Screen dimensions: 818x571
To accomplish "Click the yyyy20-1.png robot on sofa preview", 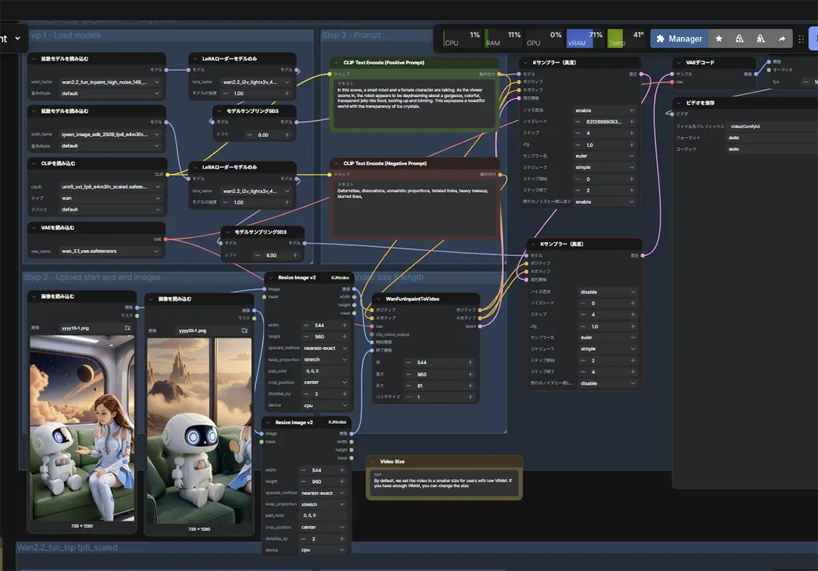I will coord(199,431).
